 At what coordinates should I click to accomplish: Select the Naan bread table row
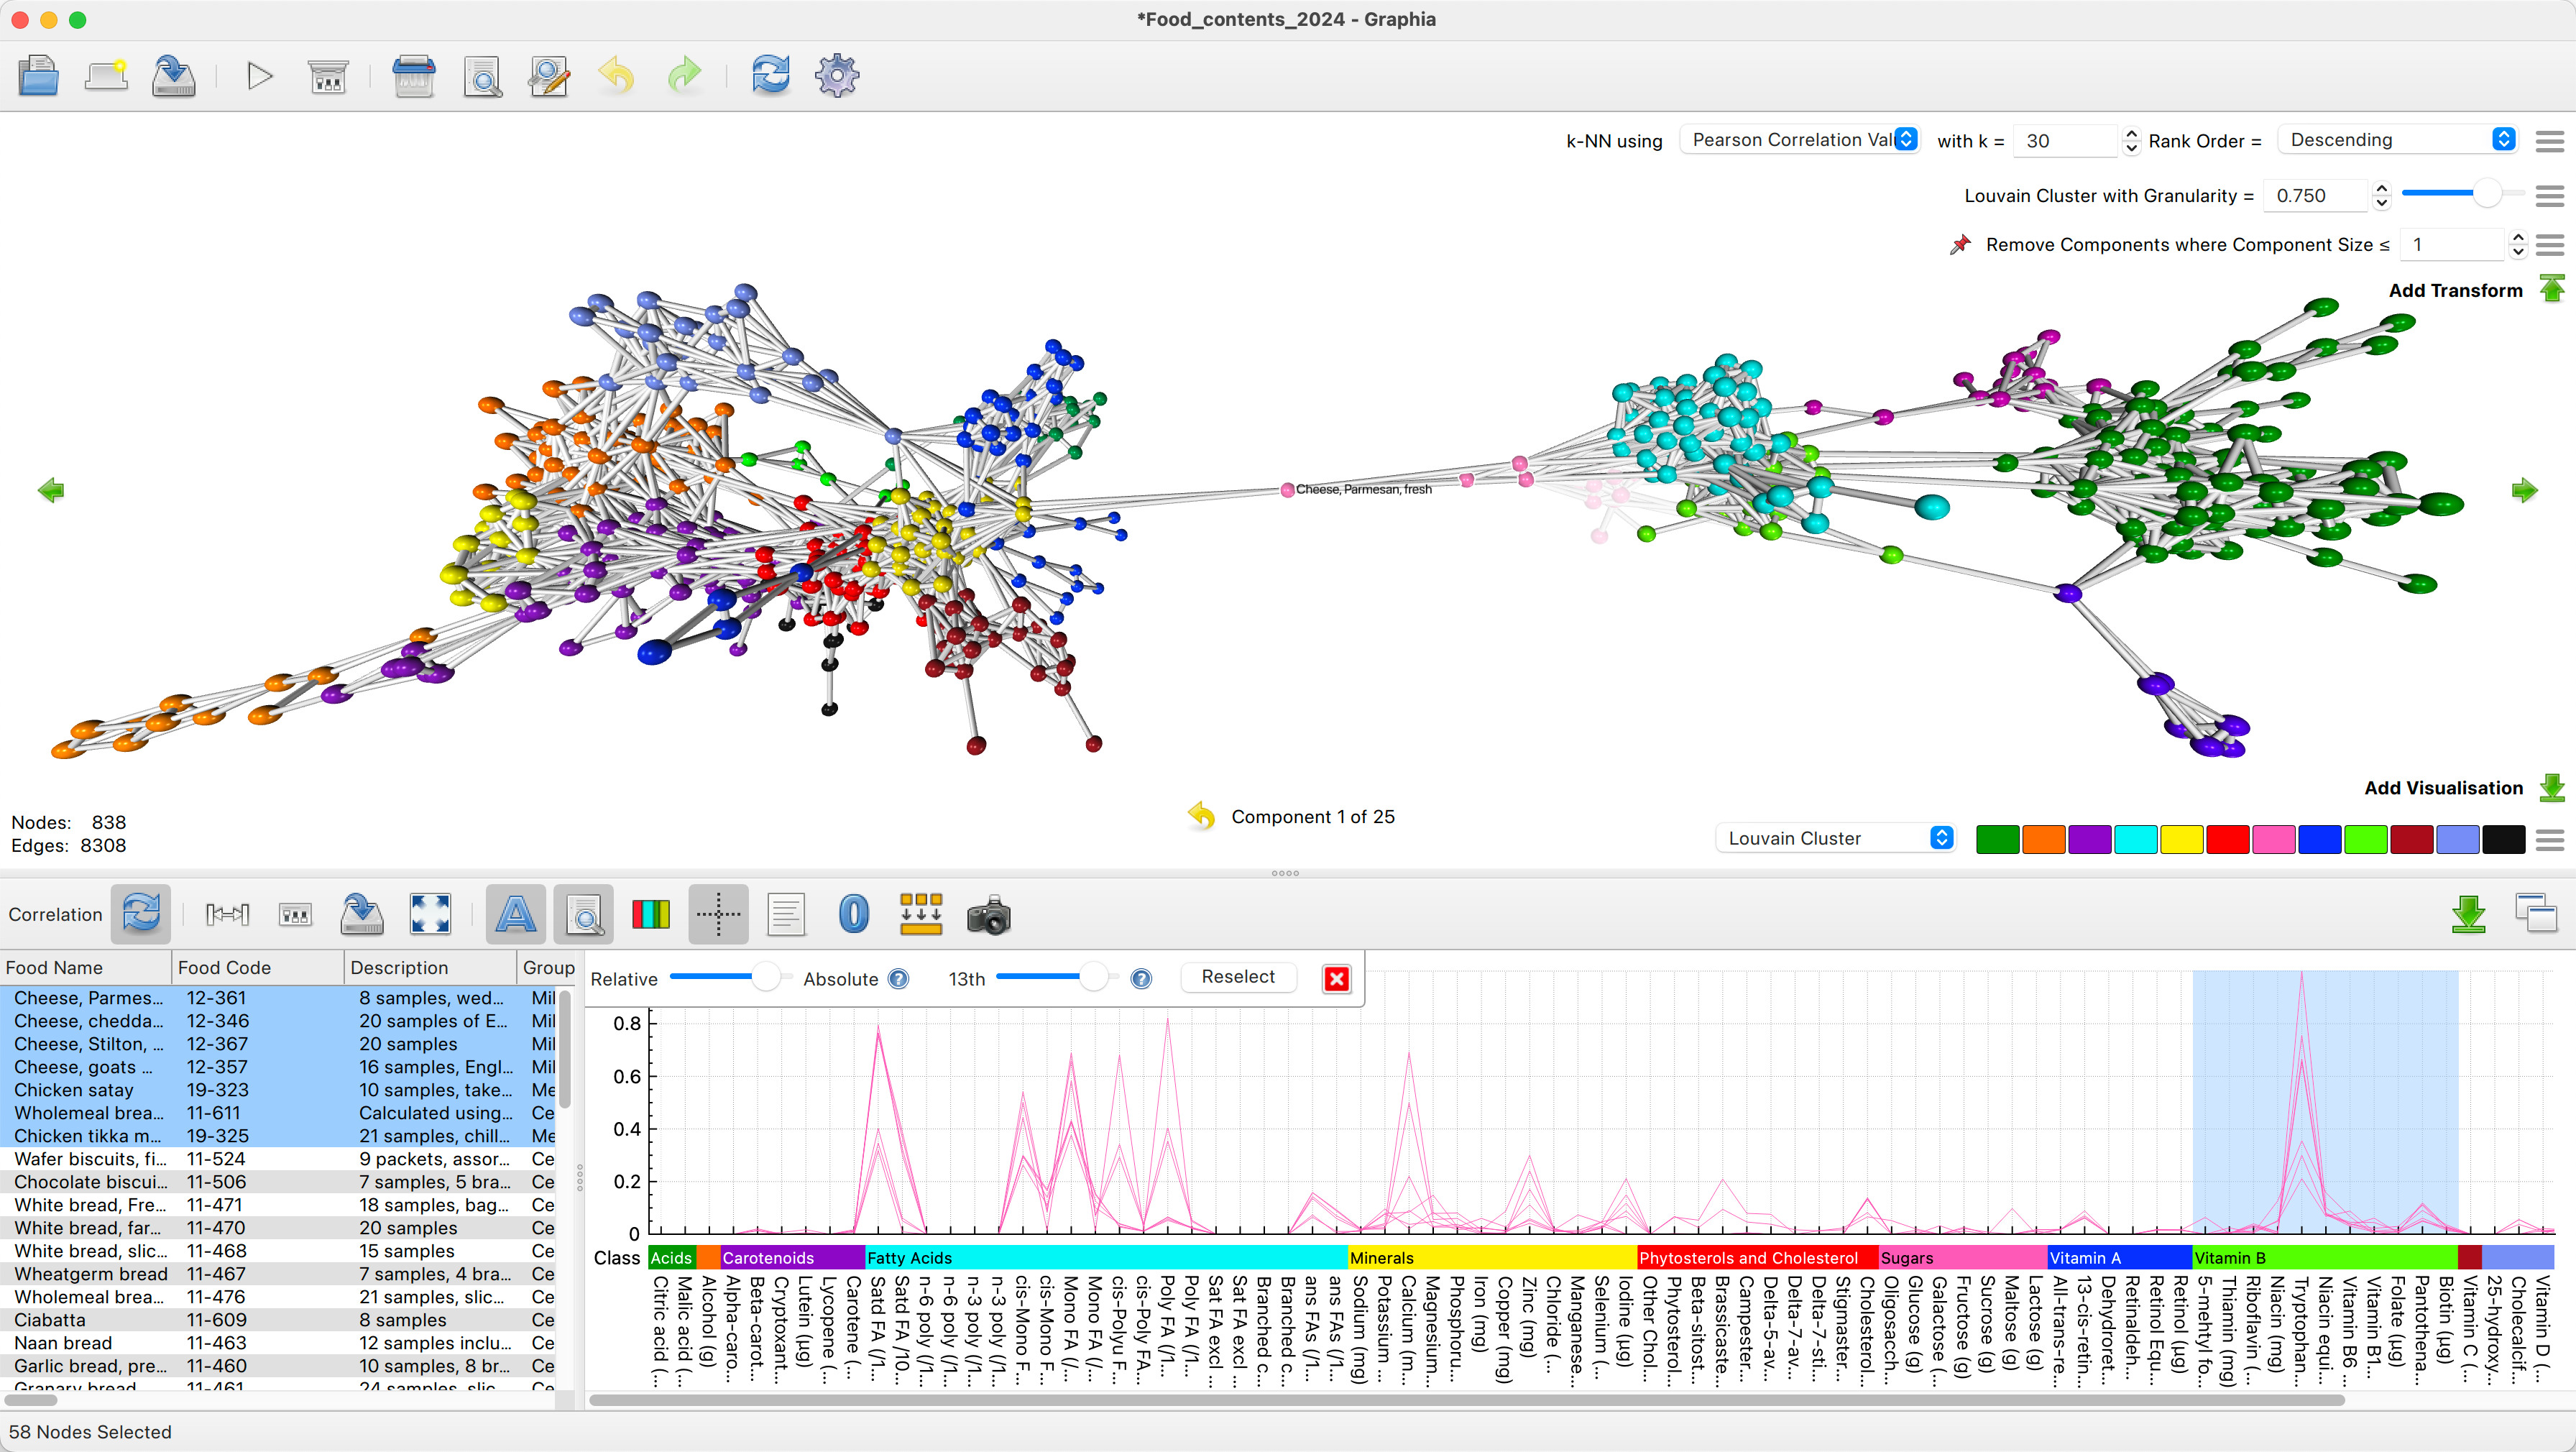278,1343
